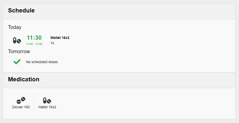Select the Today section label

point(15,27)
